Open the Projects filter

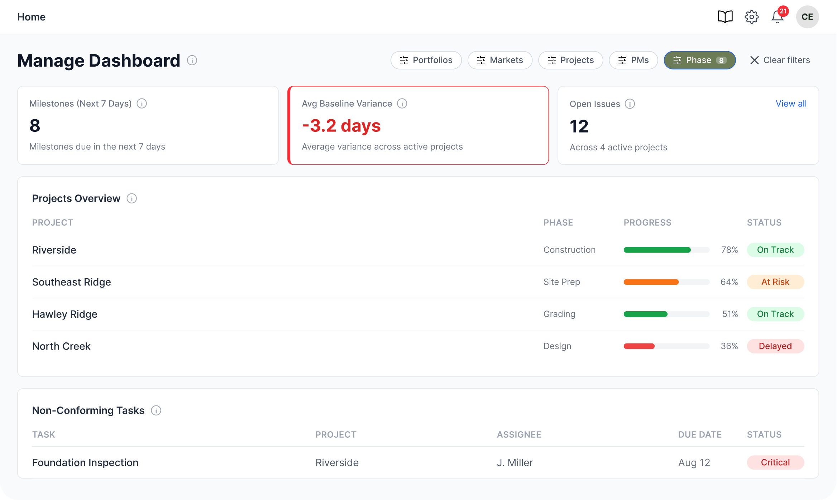[x=570, y=60]
